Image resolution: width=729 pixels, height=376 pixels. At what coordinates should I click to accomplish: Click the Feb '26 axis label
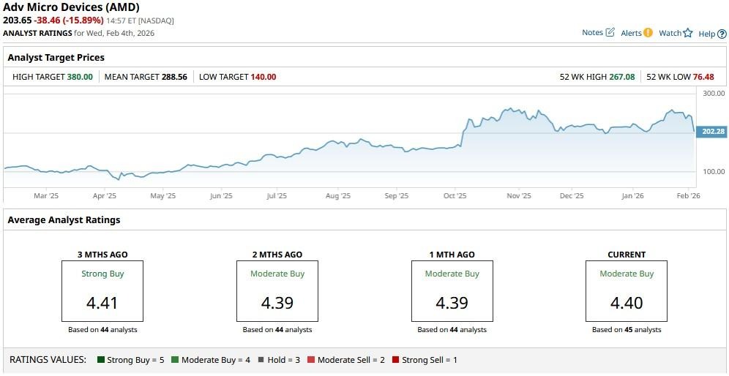point(689,196)
